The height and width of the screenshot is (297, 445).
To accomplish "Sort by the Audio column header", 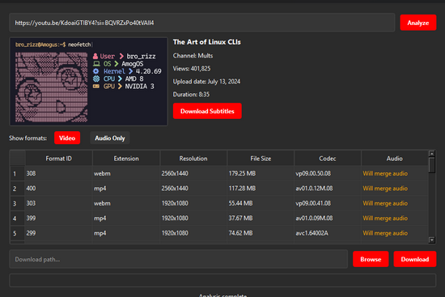I will pos(395,159).
